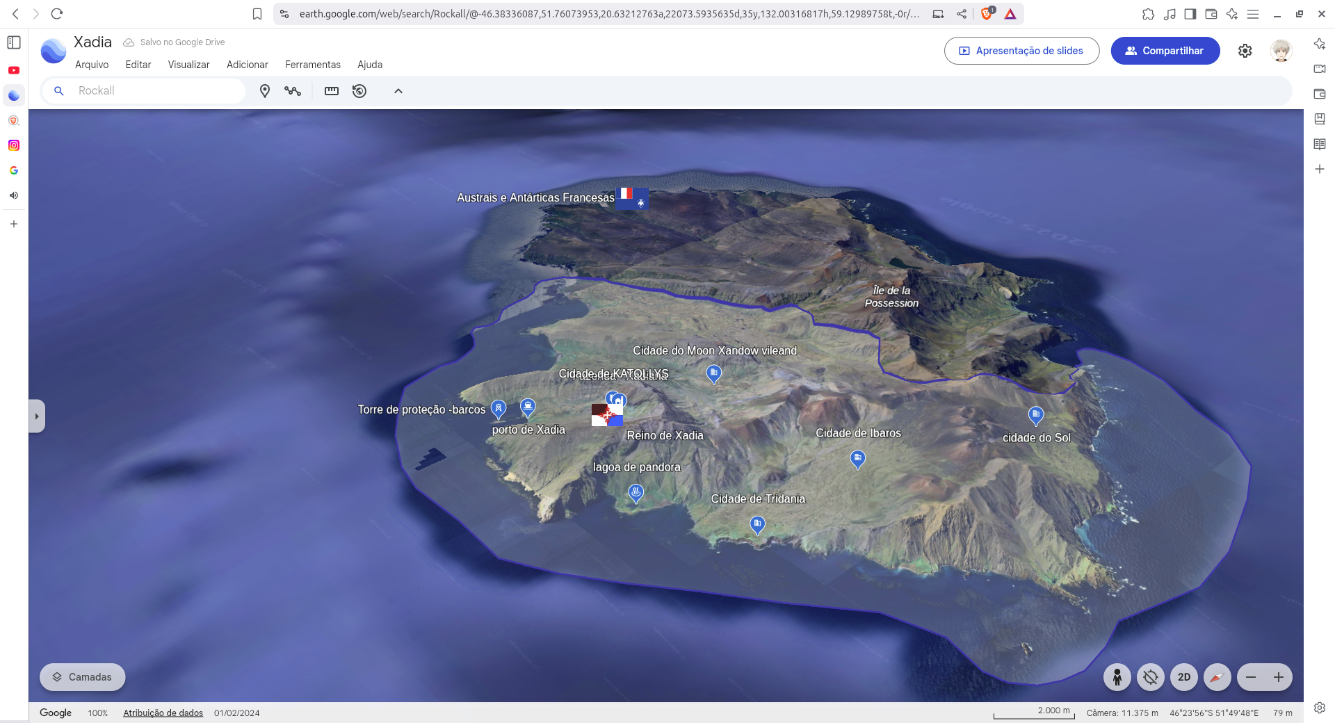Toggle the location tracking button

1150,677
